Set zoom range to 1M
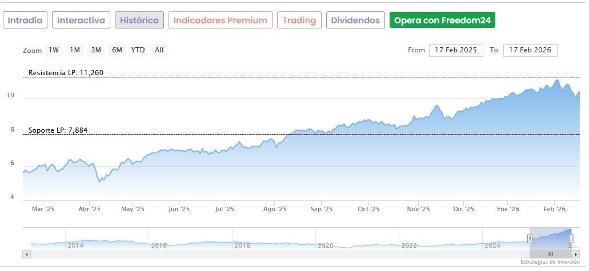589x271 pixels. click(x=75, y=50)
